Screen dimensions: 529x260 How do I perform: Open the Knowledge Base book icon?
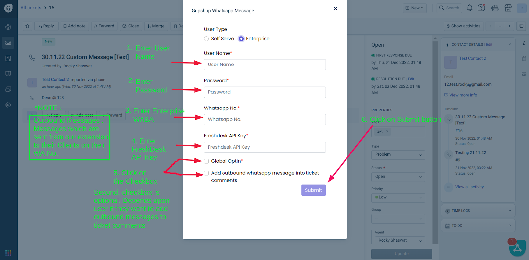coord(8,73)
